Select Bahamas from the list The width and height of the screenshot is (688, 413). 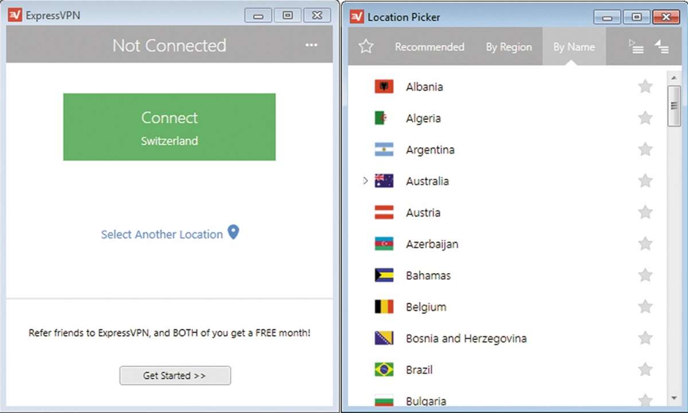coord(428,275)
